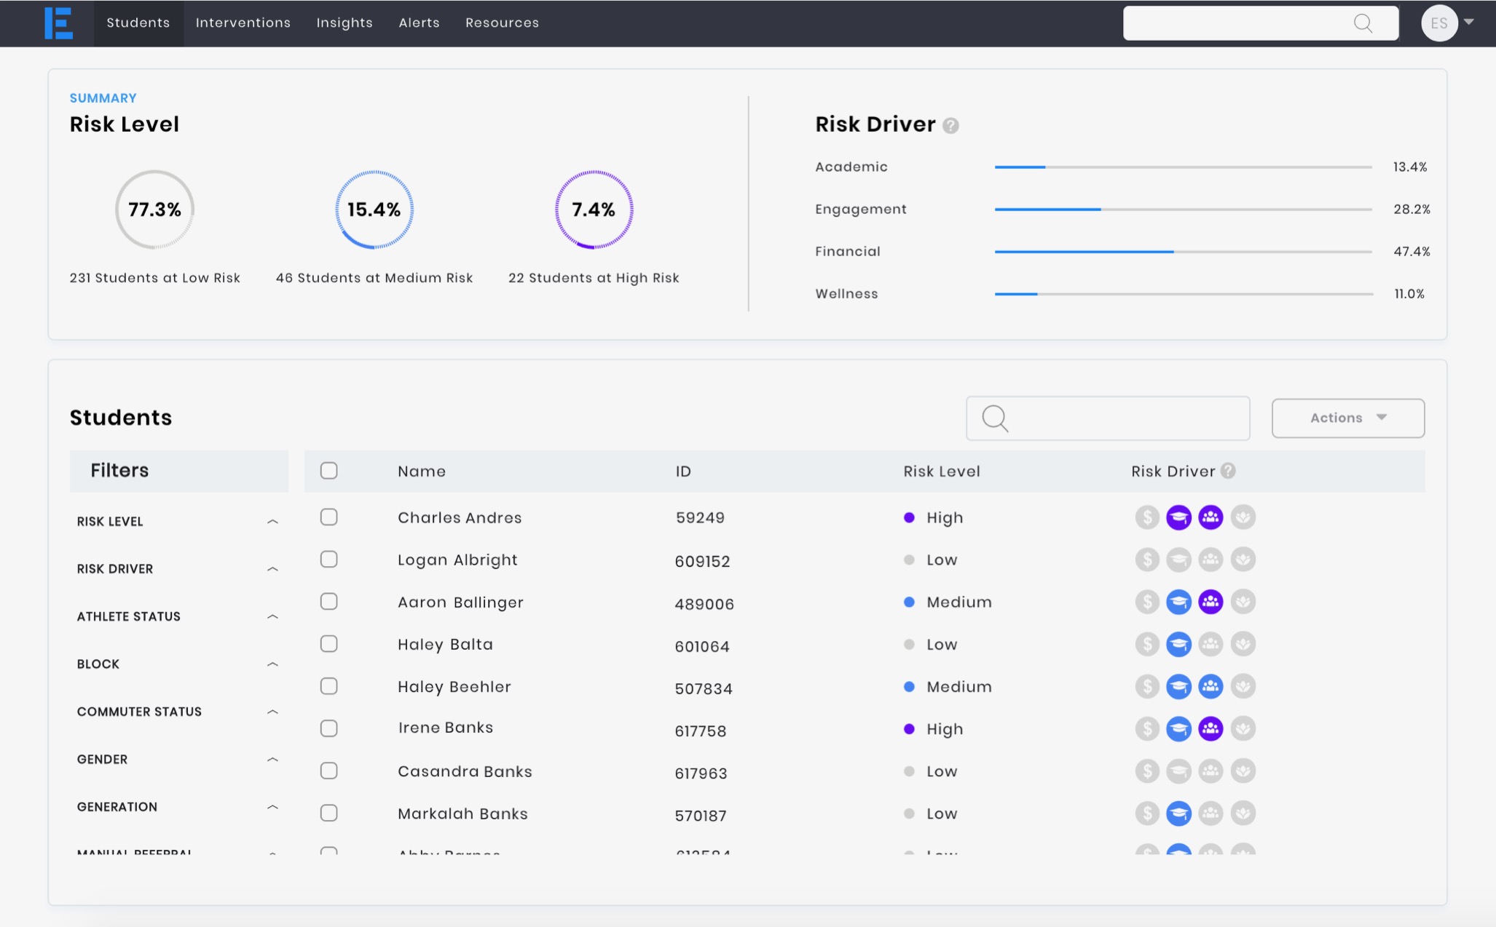The width and height of the screenshot is (1496, 927).
Task: Click Logan Albright's financial dollar icon
Action: click(1146, 560)
